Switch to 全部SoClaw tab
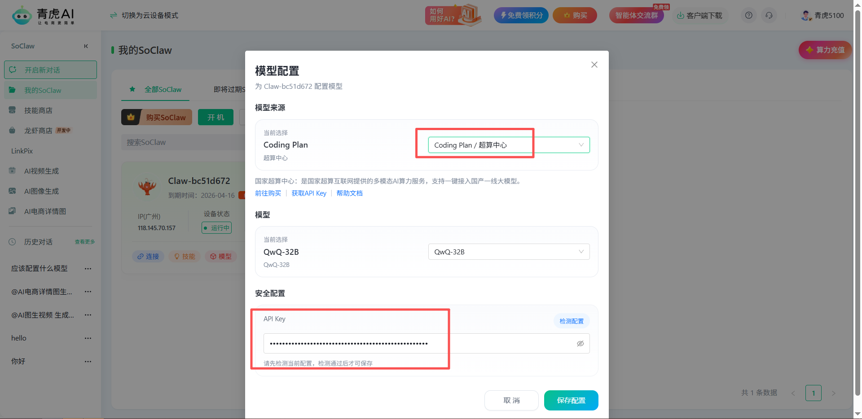Viewport: 862px width, 419px height. point(155,89)
